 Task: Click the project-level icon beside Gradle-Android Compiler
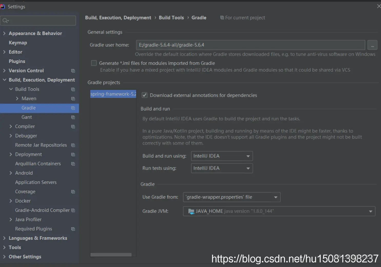pos(73,210)
